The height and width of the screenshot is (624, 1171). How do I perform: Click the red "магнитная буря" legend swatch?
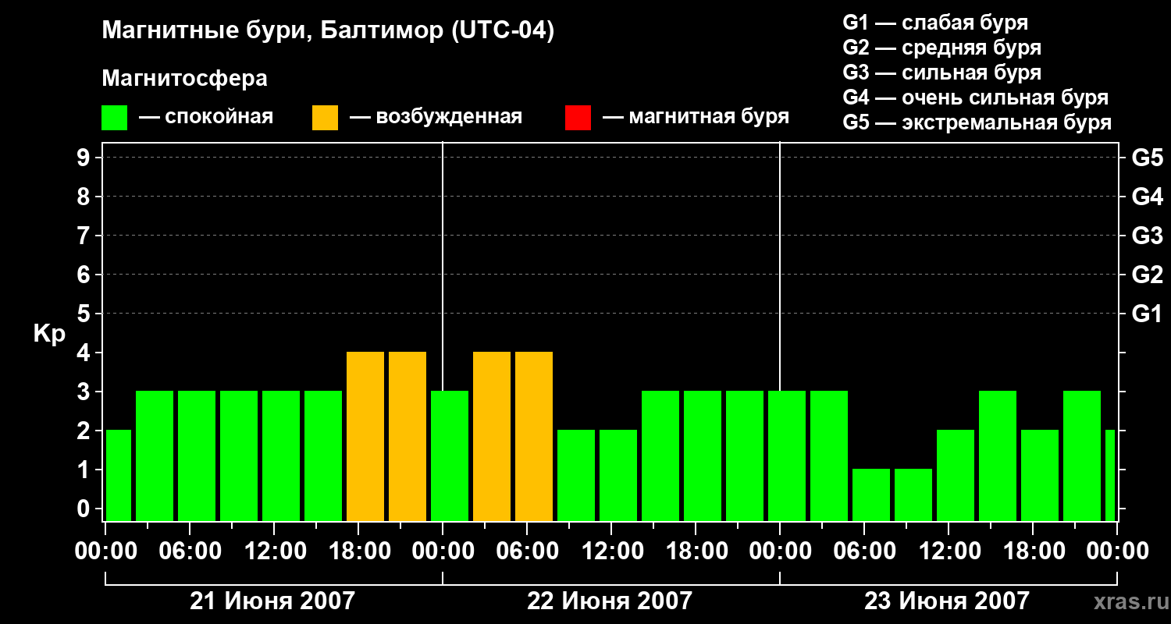tap(578, 118)
